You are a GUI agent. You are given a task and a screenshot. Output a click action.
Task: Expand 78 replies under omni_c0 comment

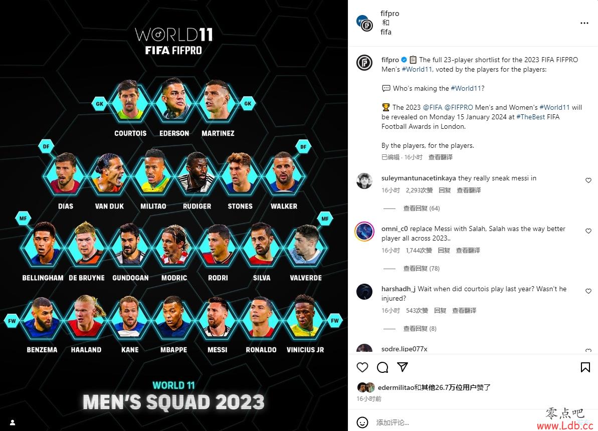tap(422, 269)
